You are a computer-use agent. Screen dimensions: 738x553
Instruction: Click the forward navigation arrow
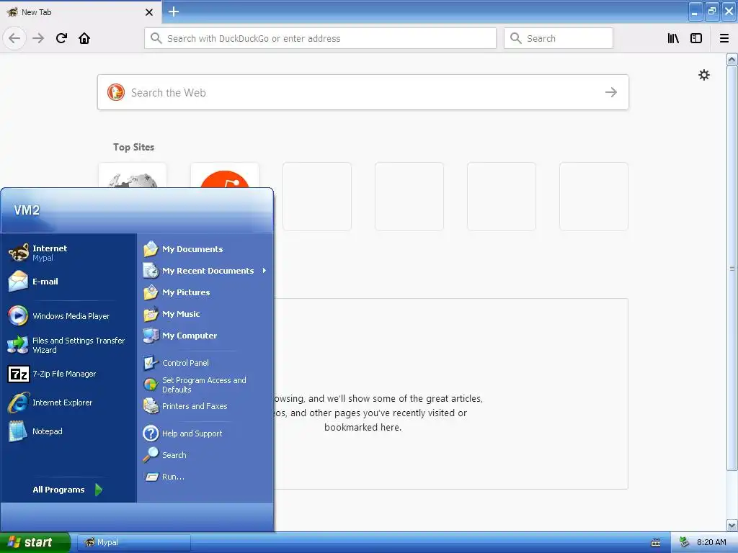click(x=38, y=38)
